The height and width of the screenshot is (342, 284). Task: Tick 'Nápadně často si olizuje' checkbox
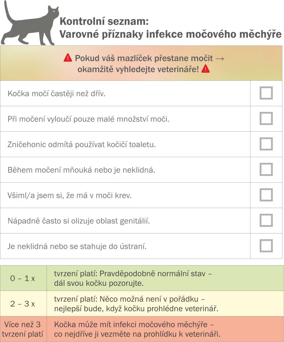point(266,220)
